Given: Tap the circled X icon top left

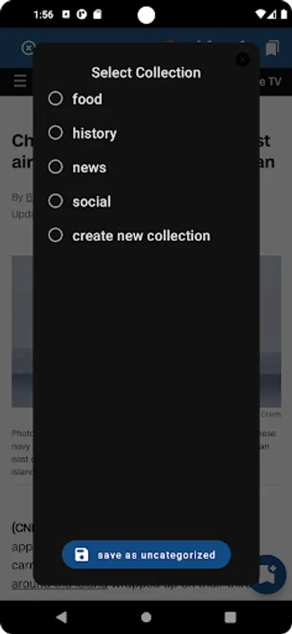Looking at the screenshot, I should pos(27,49).
